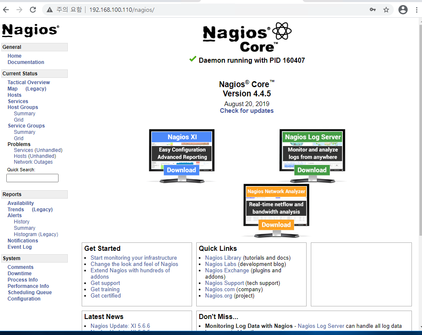Click the Nagios XI Download button
The width and height of the screenshot is (422, 335).
pyautogui.click(x=182, y=170)
